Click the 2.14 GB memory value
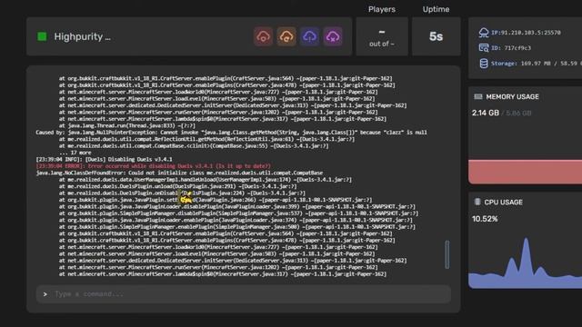This screenshot has height=327, width=582. tap(486, 113)
